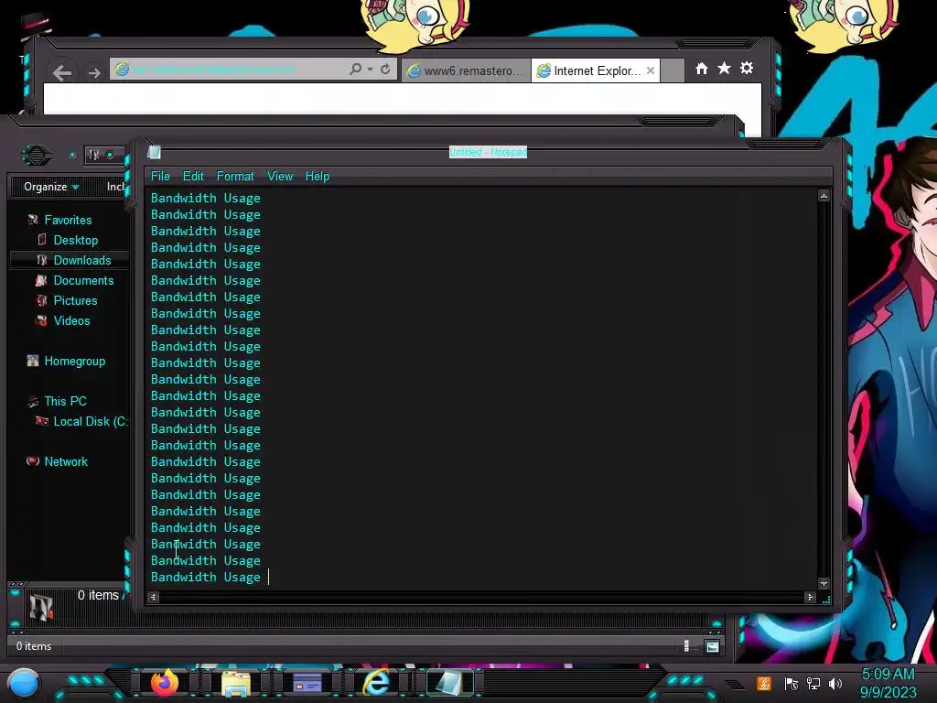937x703 pixels.
Task: Open Local Disk (C:) in Explorer
Action: coord(91,421)
